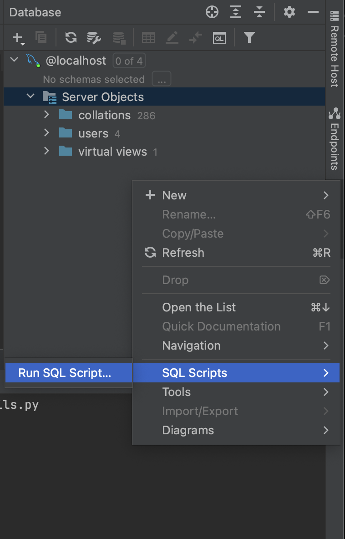Image resolution: width=345 pixels, height=539 pixels.
Task: Click the Duplicate data source icon
Action: pyautogui.click(x=41, y=37)
